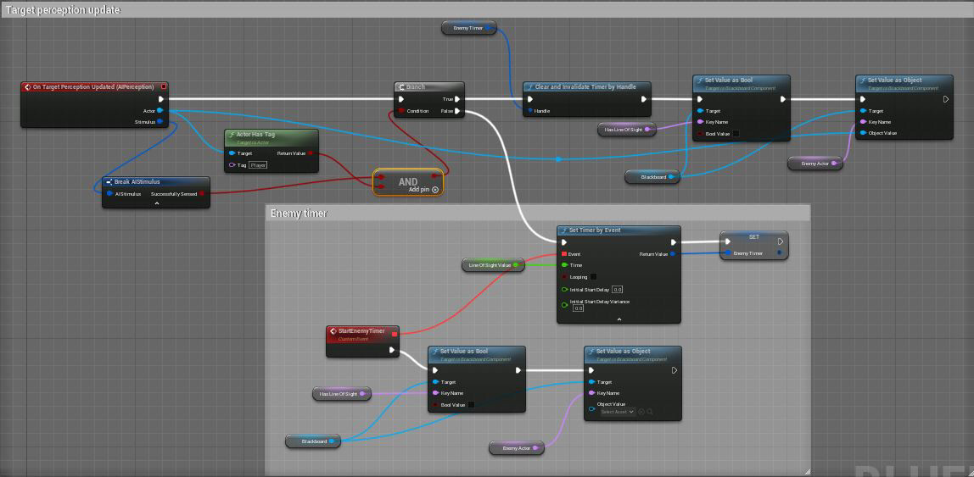Click Enemy Timer input pin on SET node

click(x=727, y=252)
